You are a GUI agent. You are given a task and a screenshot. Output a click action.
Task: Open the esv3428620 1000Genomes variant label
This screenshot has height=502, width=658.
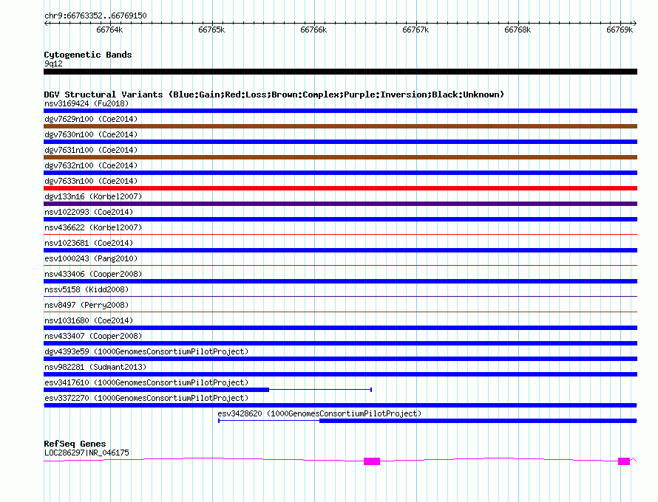[x=319, y=413]
